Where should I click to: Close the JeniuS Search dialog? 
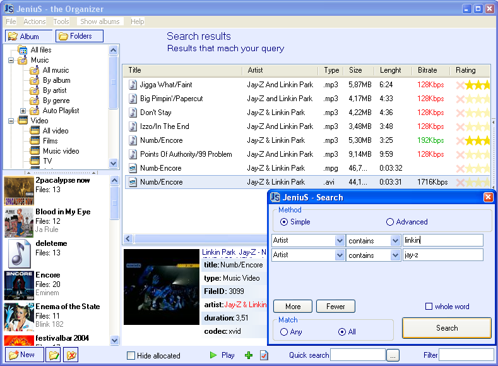(x=488, y=197)
